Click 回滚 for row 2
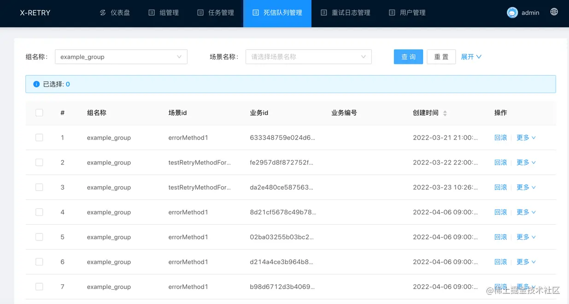 [500, 163]
